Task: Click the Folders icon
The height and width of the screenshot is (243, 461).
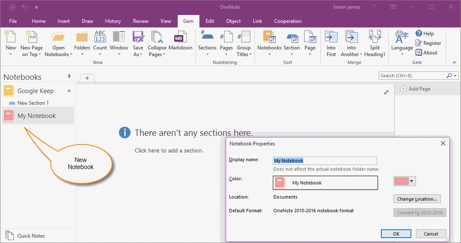Action: click(82, 37)
